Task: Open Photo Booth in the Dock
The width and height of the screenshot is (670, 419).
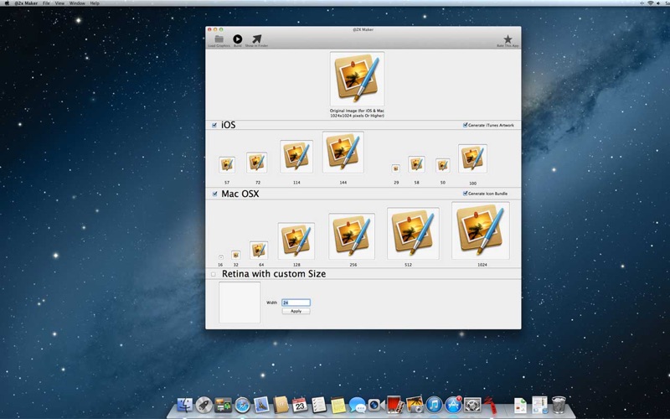Action: 394,405
